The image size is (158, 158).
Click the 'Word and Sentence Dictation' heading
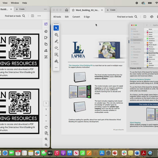(140, 79)
